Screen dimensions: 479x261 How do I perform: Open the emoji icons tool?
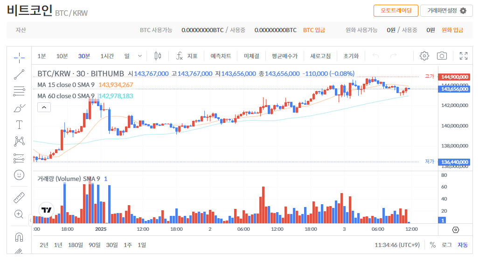(19, 175)
